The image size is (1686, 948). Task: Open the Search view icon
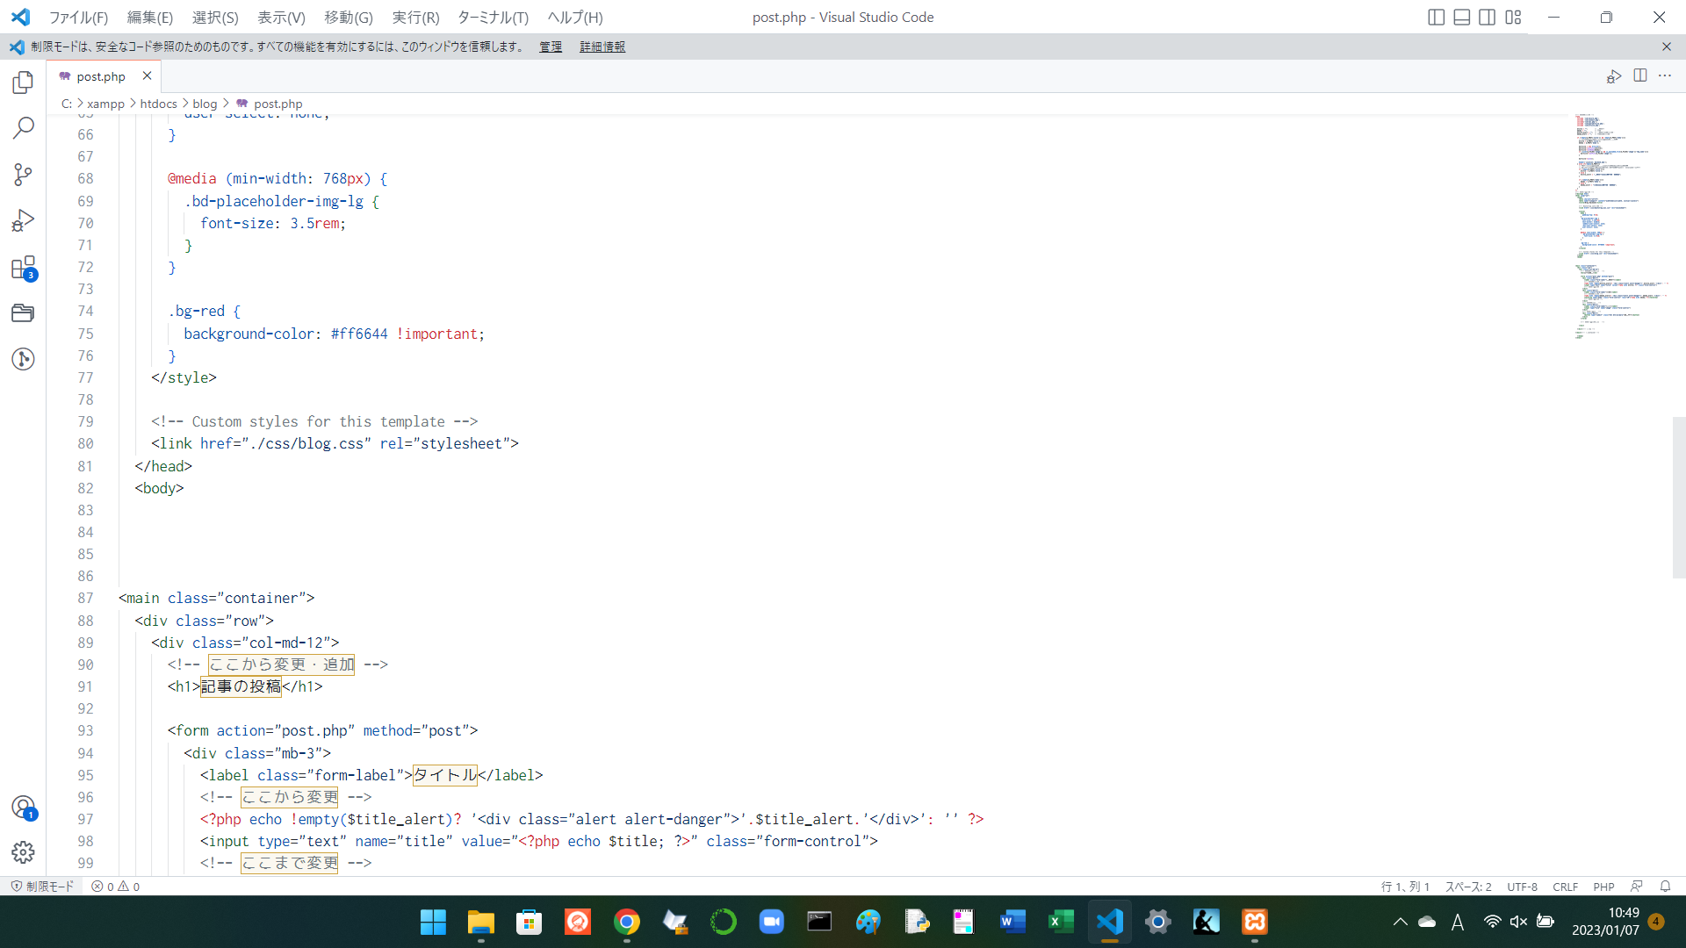coord(23,128)
